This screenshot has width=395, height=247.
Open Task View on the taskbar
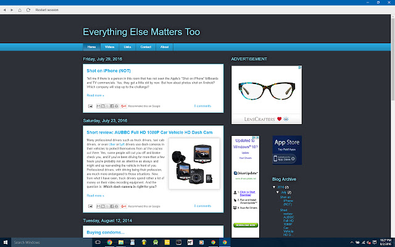pyautogui.click(x=98, y=243)
